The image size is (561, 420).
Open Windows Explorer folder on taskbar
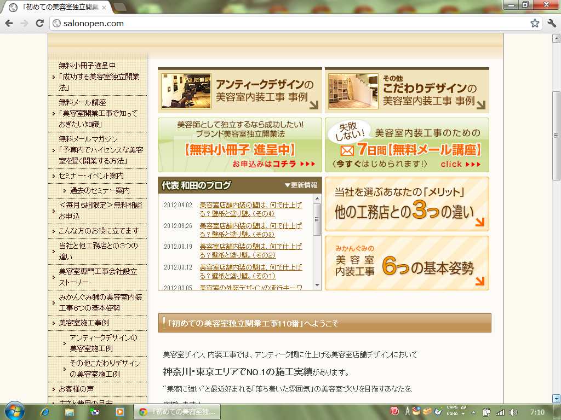(x=70, y=412)
